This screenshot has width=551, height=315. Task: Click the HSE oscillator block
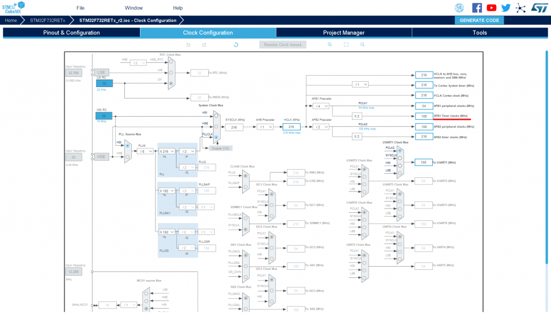pyautogui.click(x=101, y=156)
